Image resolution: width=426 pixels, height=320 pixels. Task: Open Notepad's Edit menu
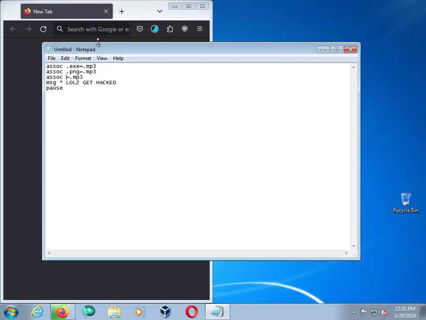[65, 58]
